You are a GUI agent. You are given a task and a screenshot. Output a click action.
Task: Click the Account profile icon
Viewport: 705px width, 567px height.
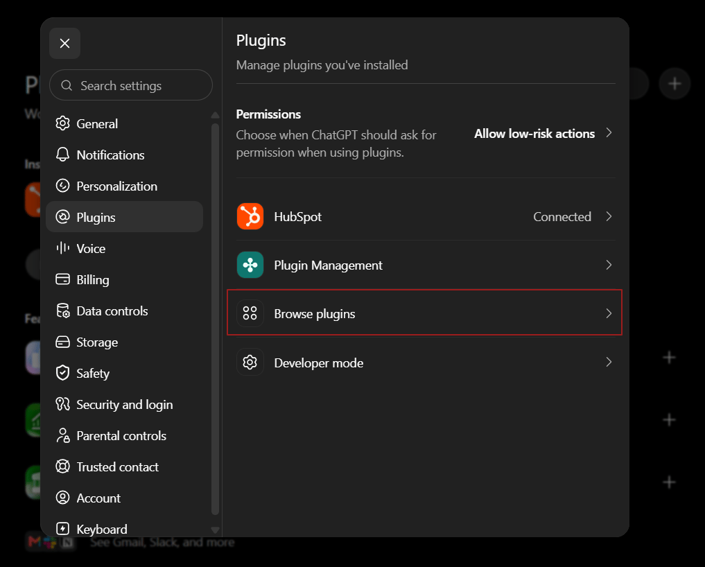pos(62,498)
